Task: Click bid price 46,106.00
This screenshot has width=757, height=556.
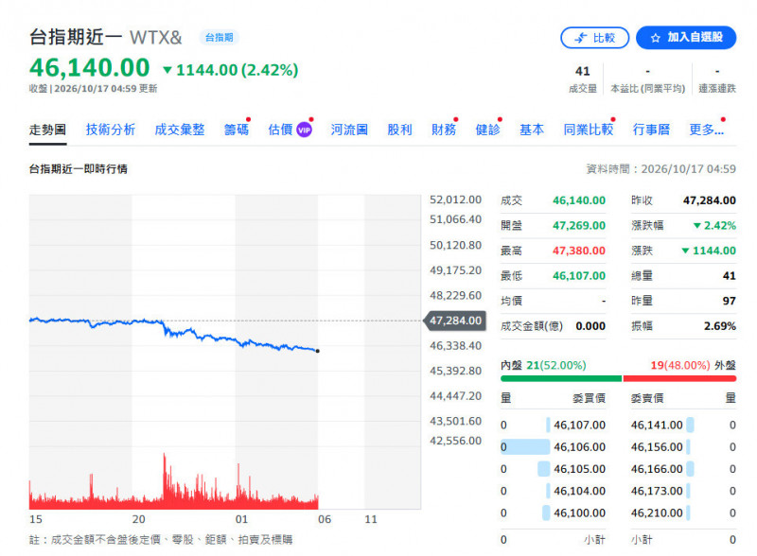Action: coord(579,447)
